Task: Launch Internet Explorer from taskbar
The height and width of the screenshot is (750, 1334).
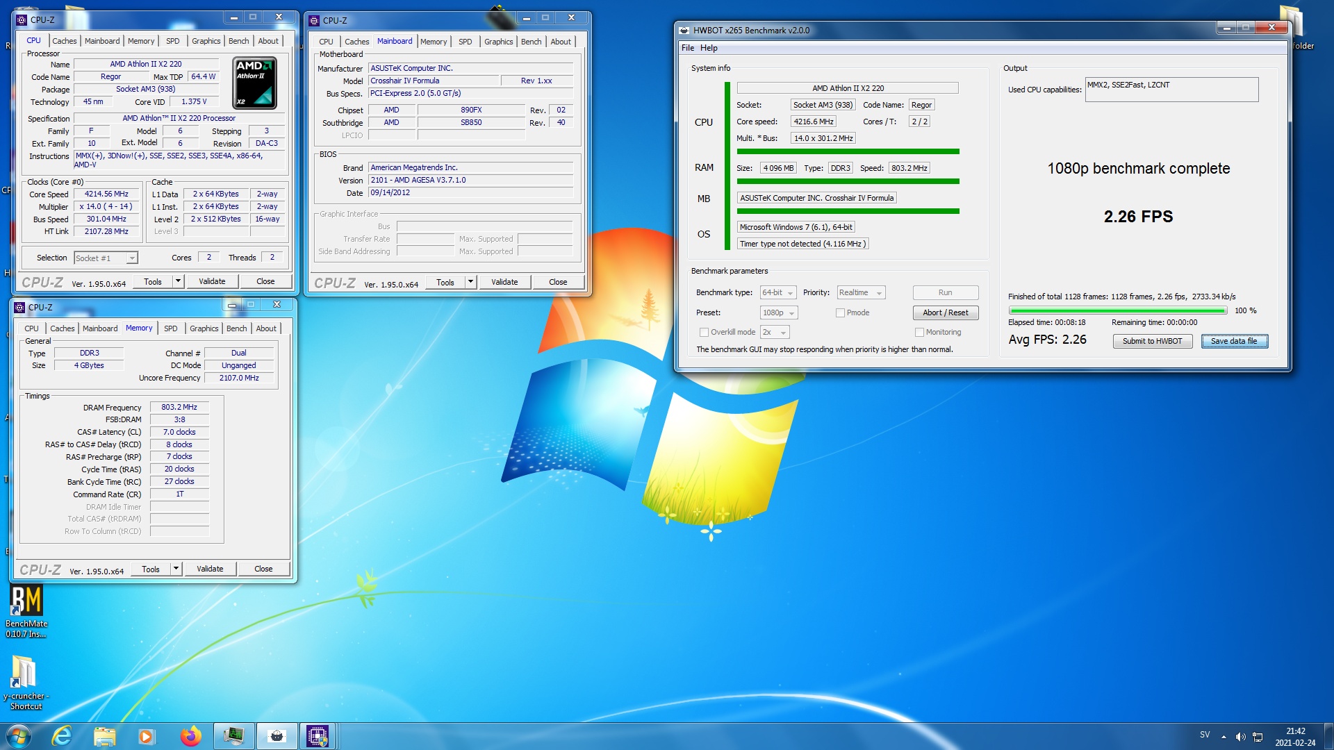Action: tap(63, 736)
